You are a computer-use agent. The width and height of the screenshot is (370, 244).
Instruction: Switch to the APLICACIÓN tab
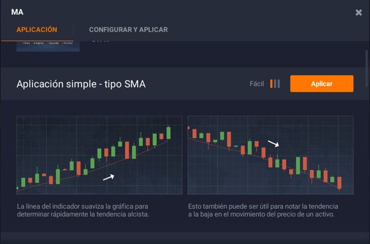(37, 30)
